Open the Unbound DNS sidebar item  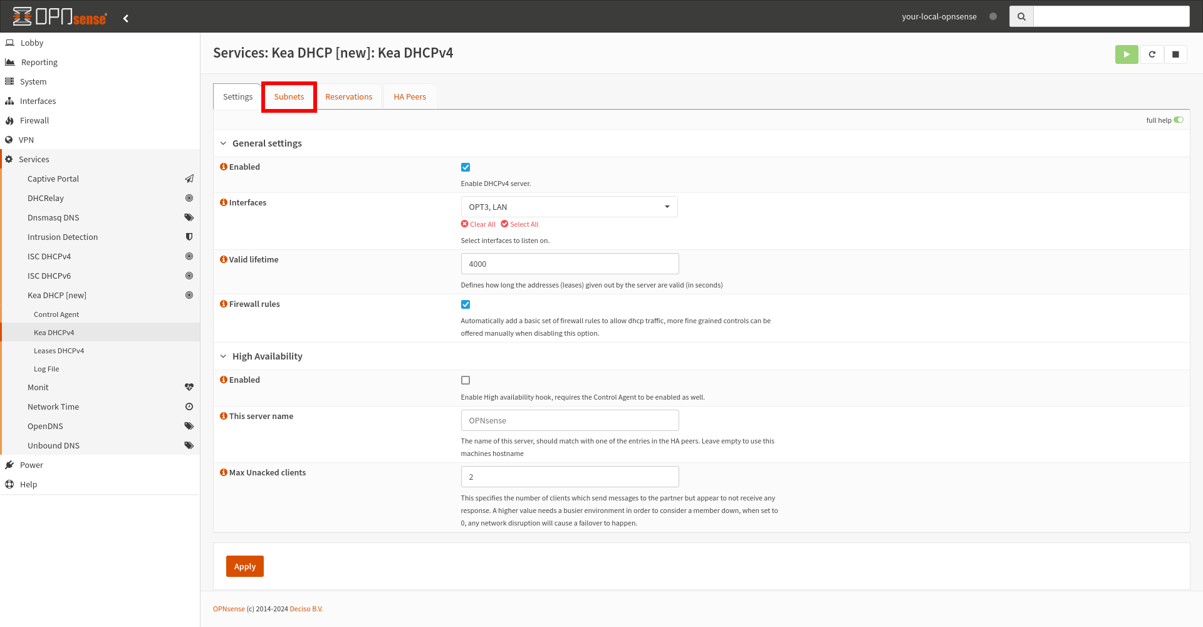pos(100,445)
